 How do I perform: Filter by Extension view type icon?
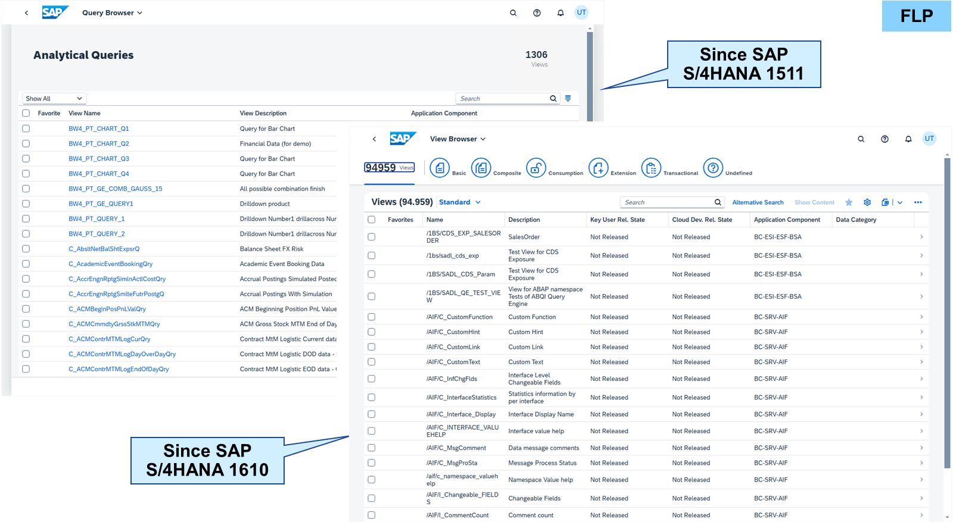tap(599, 168)
